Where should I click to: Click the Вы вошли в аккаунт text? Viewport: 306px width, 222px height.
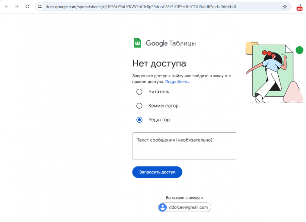[x=185, y=198]
